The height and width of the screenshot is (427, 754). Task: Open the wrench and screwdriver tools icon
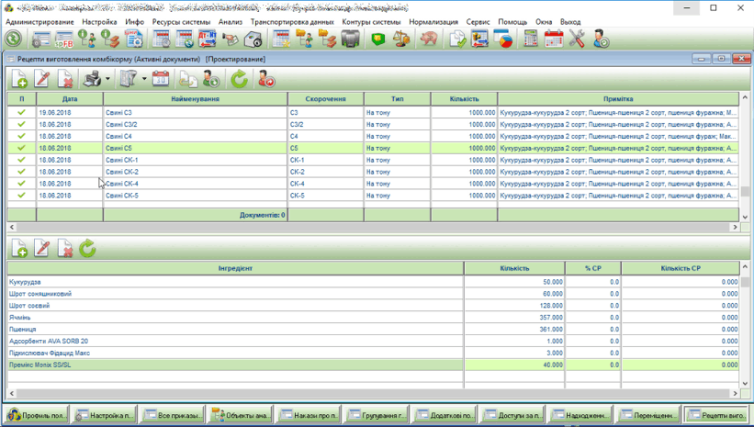click(x=577, y=39)
